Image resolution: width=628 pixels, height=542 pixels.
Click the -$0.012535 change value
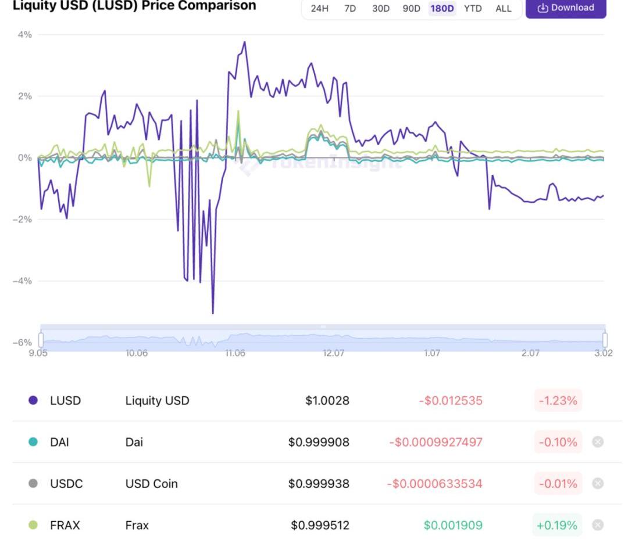pos(451,400)
